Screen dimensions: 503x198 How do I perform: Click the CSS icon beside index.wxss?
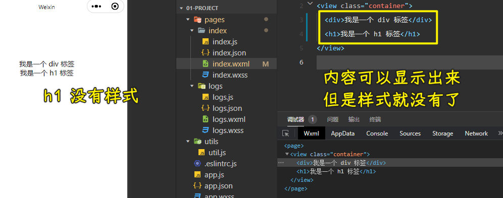click(206, 75)
